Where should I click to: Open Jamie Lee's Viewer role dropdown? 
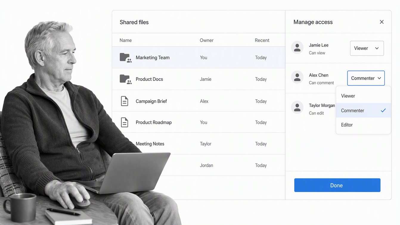367,48
